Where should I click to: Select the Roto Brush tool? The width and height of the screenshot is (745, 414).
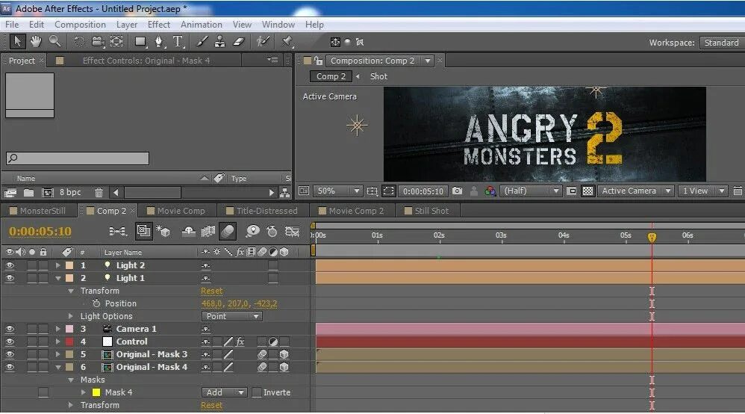[263, 42]
